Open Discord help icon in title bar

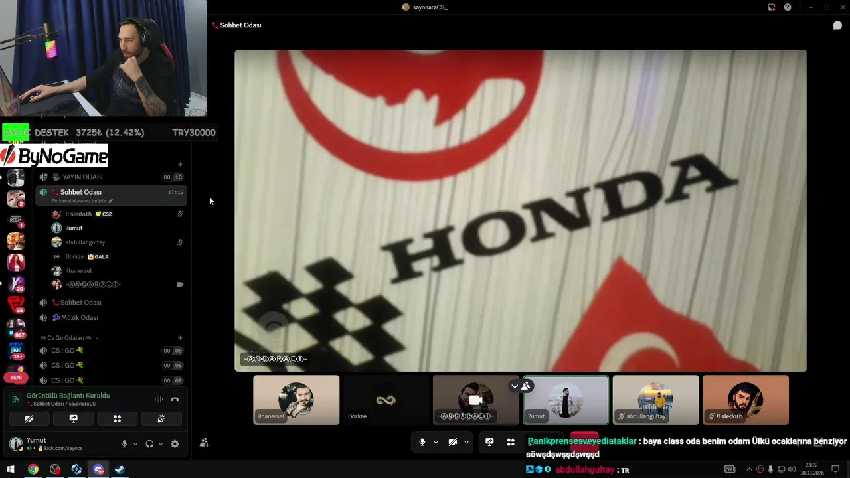tap(788, 7)
